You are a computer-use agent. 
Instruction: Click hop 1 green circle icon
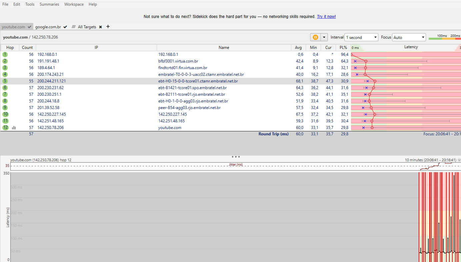pos(5,54)
